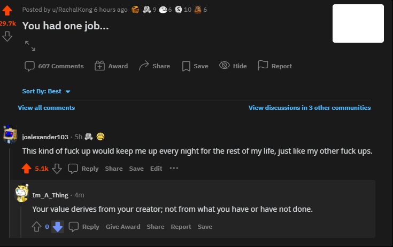Image resolution: width=393 pixels, height=247 pixels.
Task: Reply to Im_A_Thing's comment
Action: 84,227
